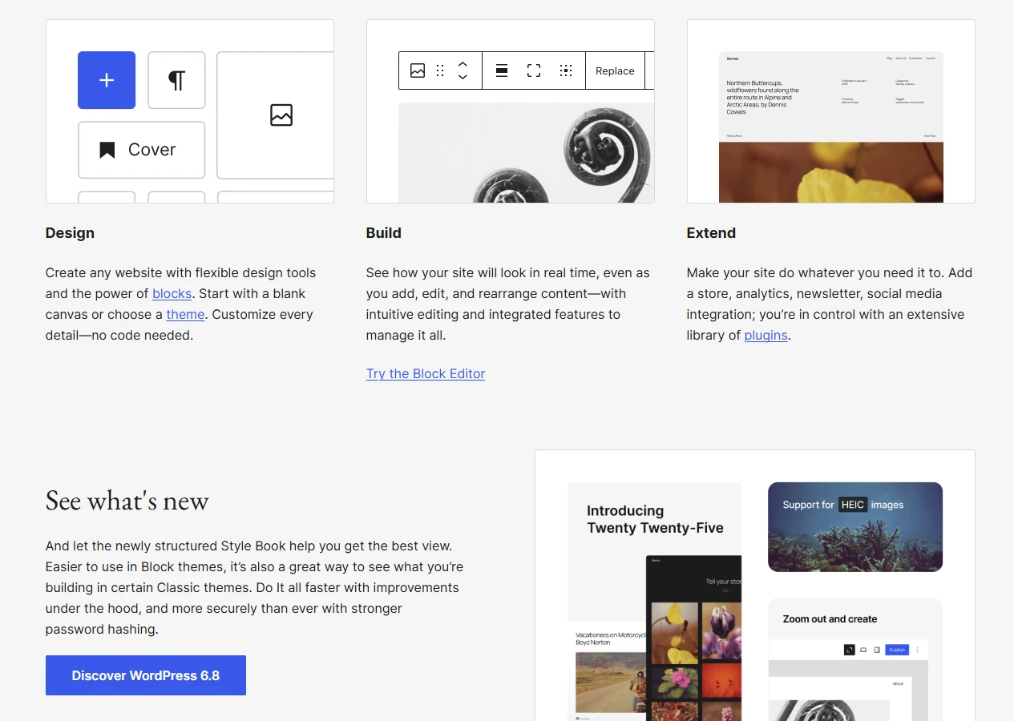Click the orange photo with bird silhouettes
The width and height of the screenshot is (1014, 721).
coord(721,681)
